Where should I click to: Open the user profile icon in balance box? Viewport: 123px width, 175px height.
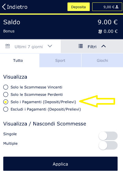click(117, 7)
